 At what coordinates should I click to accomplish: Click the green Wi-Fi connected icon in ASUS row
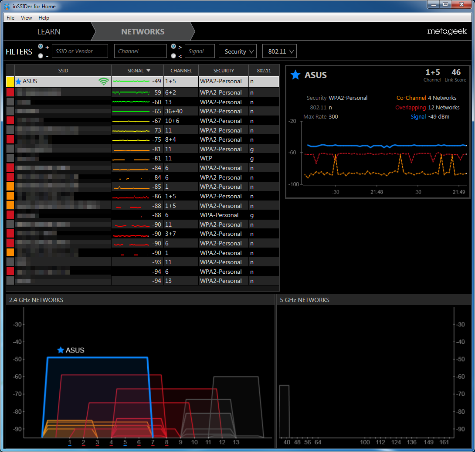pyautogui.click(x=104, y=81)
